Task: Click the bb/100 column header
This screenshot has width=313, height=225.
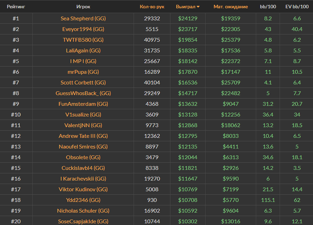Action: 268,7
